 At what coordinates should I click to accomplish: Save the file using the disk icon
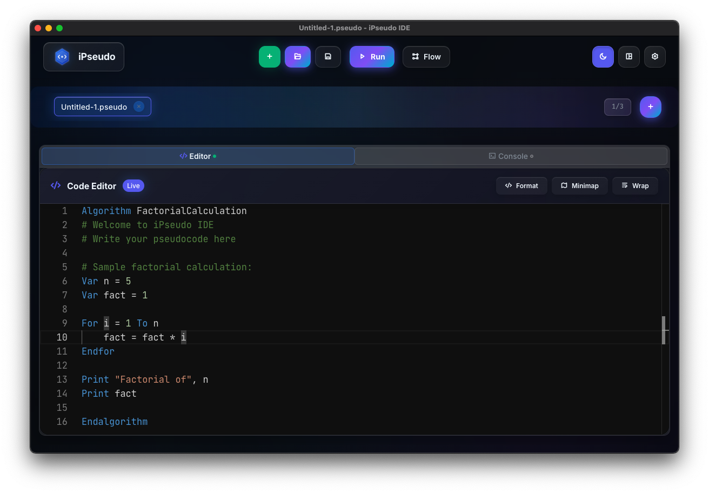[x=328, y=57]
